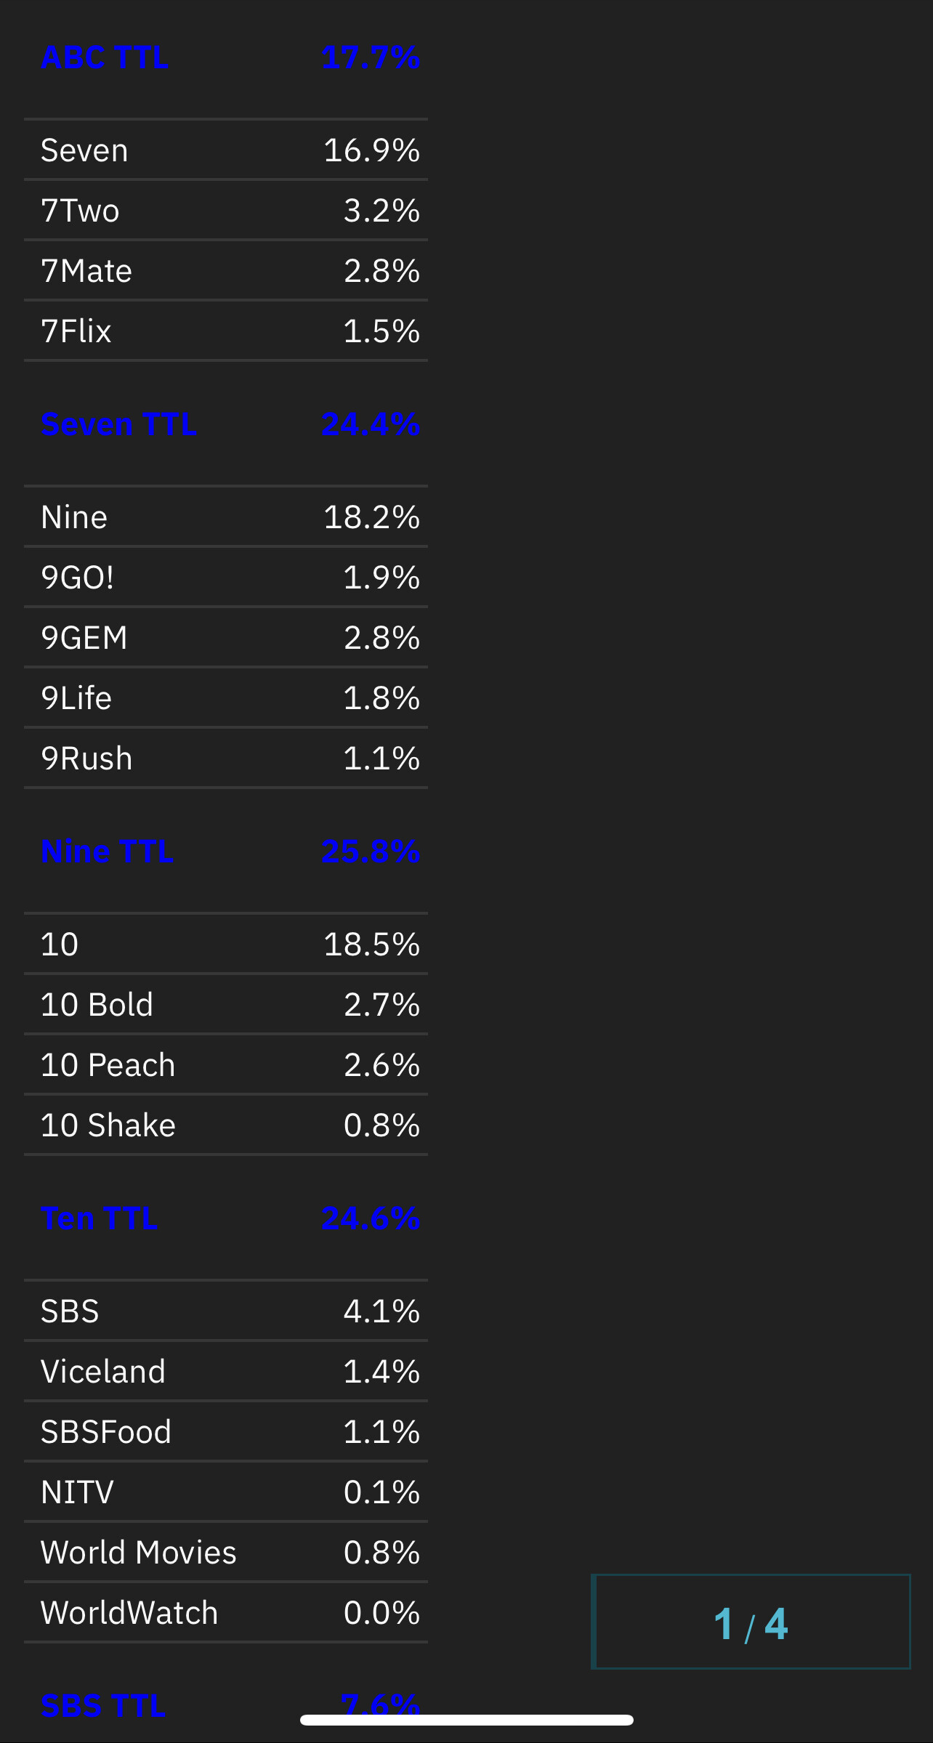Tap the 10 Shake channel name

(108, 1125)
